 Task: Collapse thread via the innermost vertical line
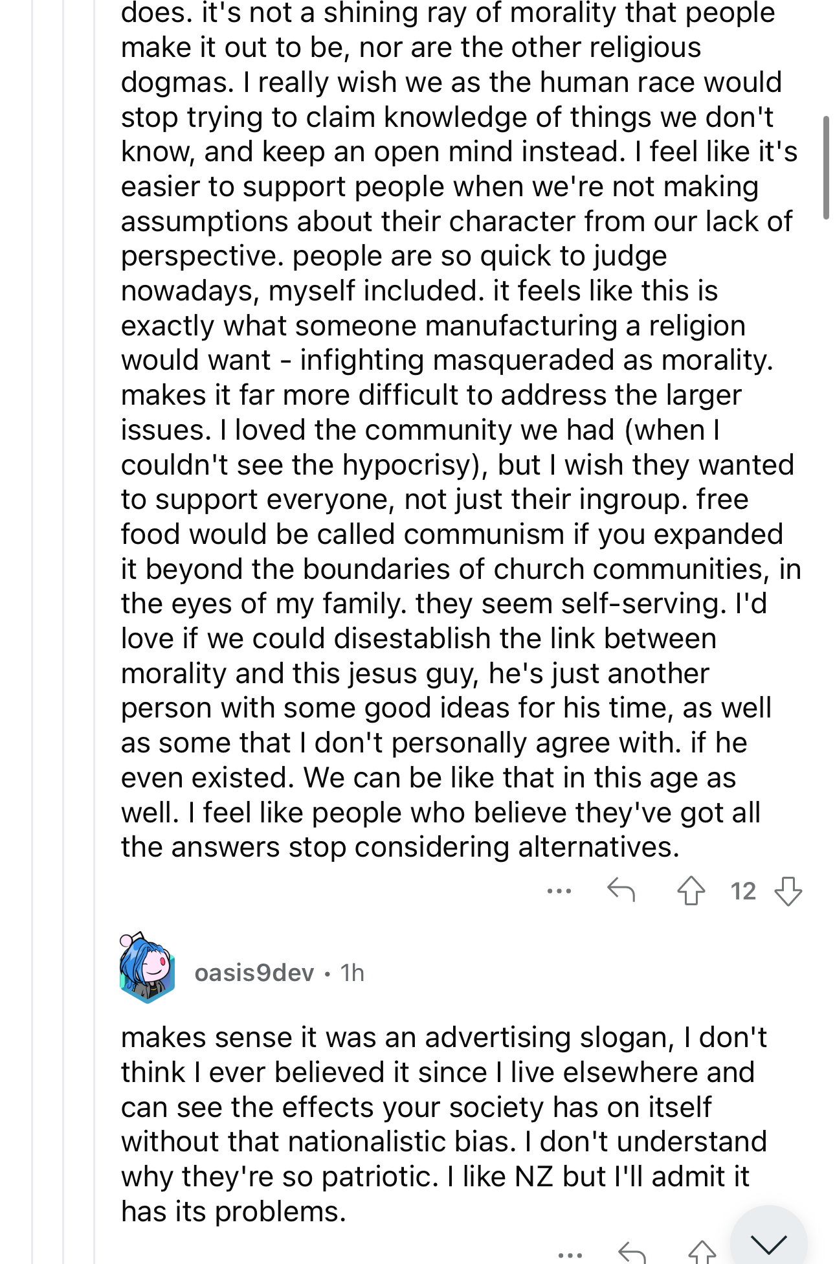95,632
